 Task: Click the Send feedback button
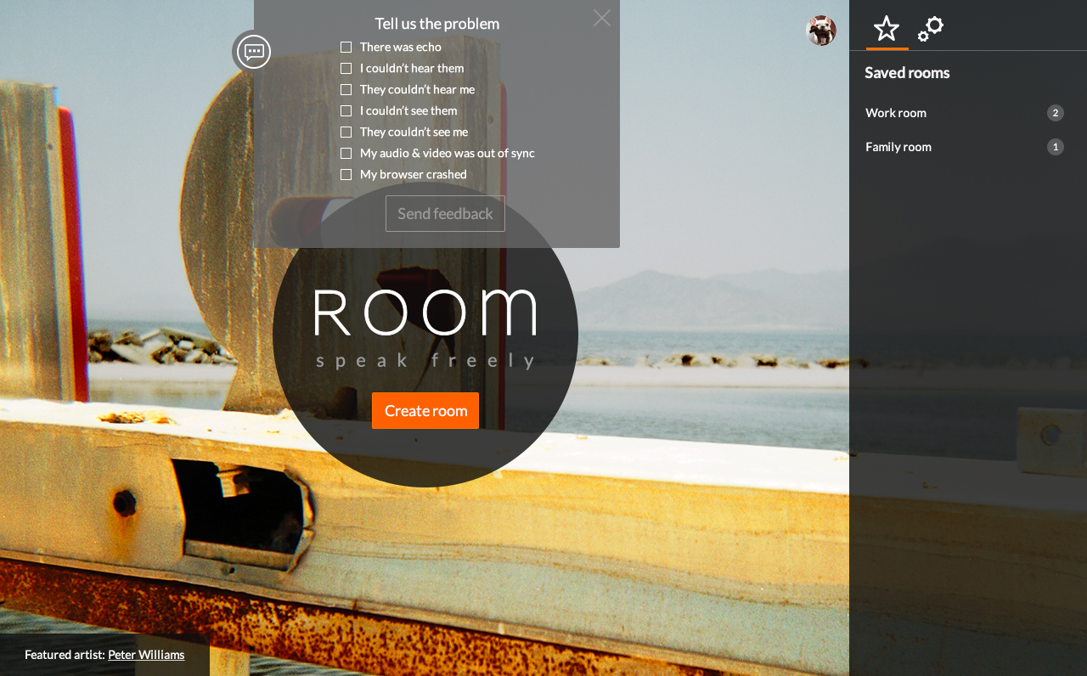[x=445, y=214]
